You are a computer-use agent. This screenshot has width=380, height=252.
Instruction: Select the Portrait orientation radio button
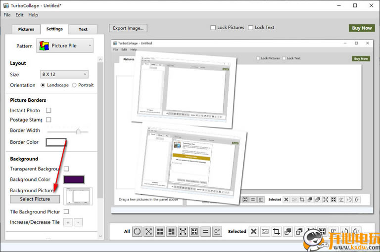(74, 85)
